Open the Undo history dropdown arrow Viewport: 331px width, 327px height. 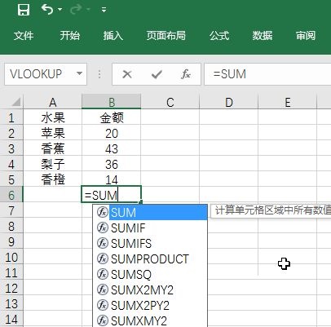(60, 10)
